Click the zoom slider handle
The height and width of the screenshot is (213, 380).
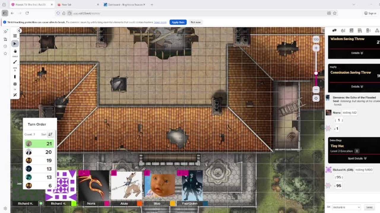[x=316, y=73]
